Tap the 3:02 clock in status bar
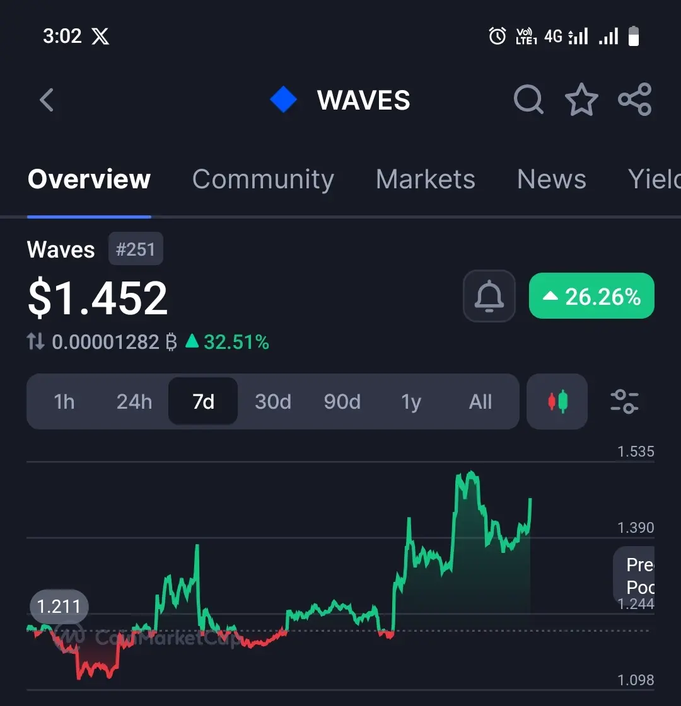The width and height of the screenshot is (681, 706). pyautogui.click(x=62, y=36)
